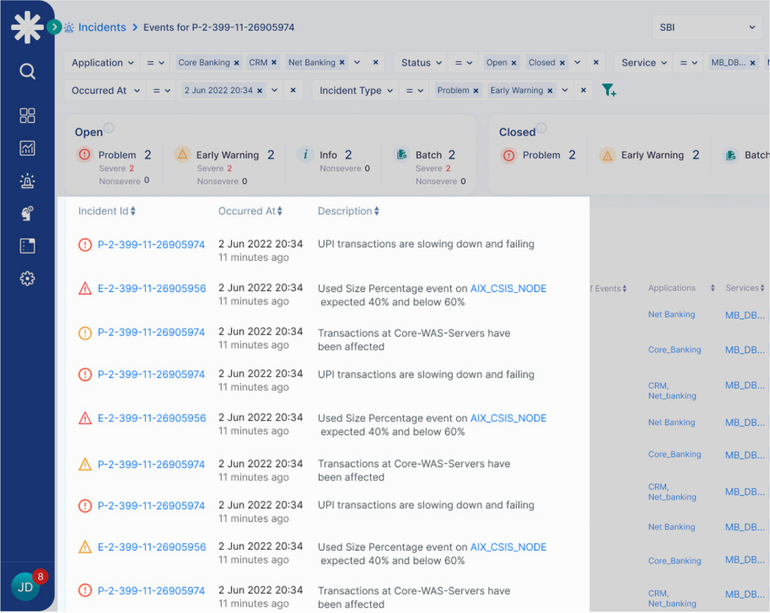Image resolution: width=770 pixels, height=613 pixels.
Task: Open the settings gear icon in sidebar
Action: (x=27, y=278)
